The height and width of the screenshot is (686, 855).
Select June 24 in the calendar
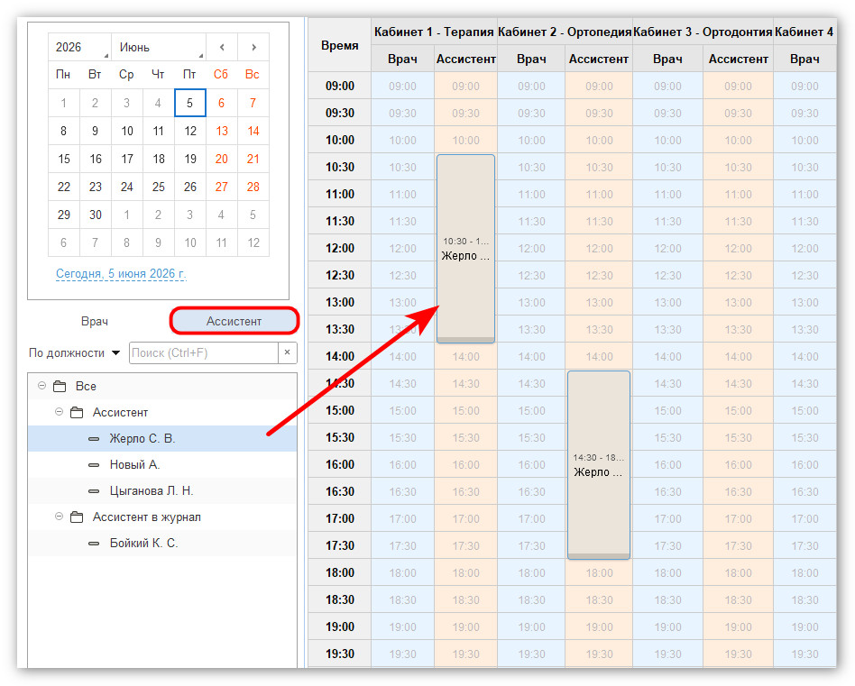tap(127, 187)
